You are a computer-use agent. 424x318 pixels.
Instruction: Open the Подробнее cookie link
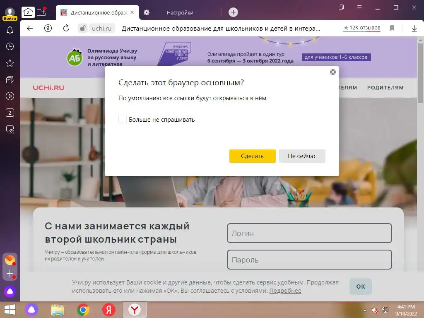285,291
